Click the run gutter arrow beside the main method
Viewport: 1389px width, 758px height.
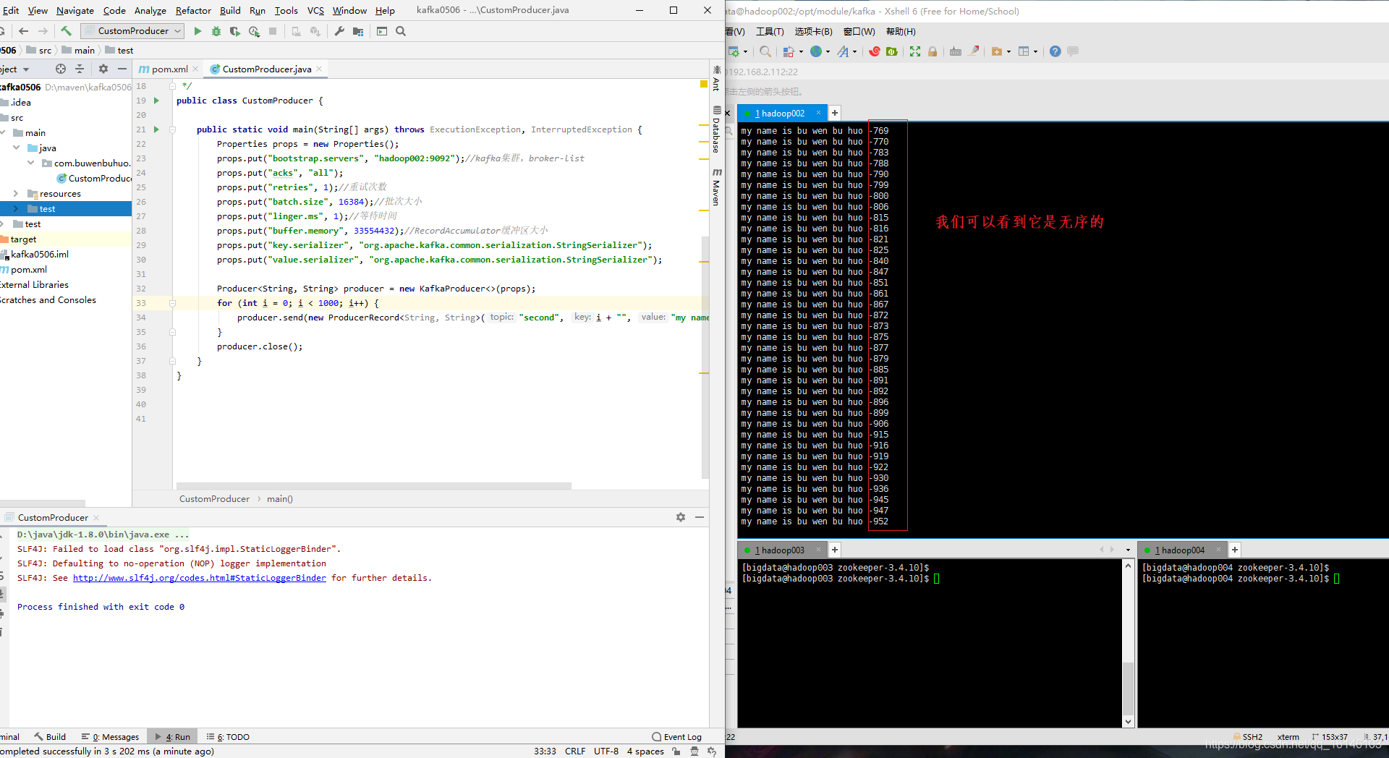click(156, 129)
